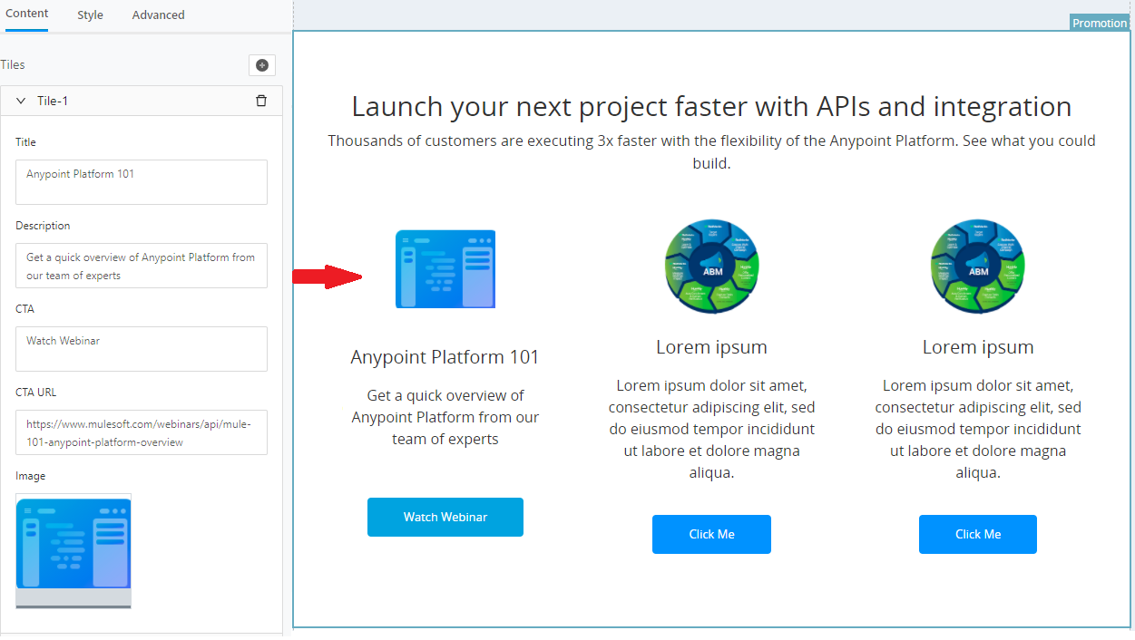
Task: Click the Tiles section label
Action: 13,65
